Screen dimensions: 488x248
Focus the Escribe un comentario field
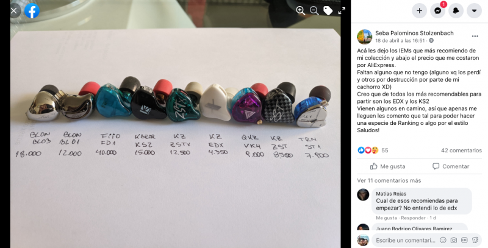(406, 240)
